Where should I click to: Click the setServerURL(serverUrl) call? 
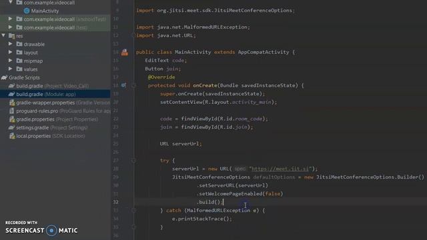click(232, 185)
